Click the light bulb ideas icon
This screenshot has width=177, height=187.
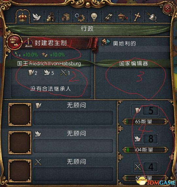click(94, 17)
